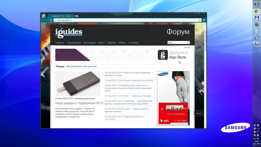This screenshot has height=147, width=261.
Task: Open news Виртуальные операторы Virgin Mobile
Action: [x=128, y=88]
